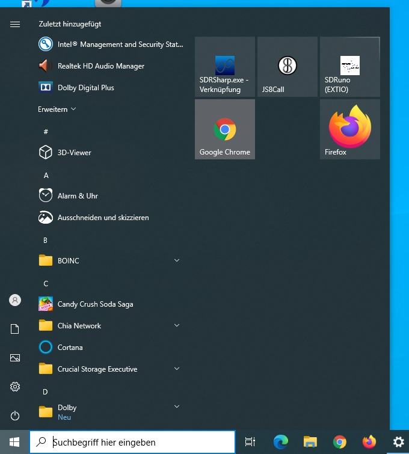
Task: Launch Microsoft Edge from the taskbar
Action: coord(281,442)
